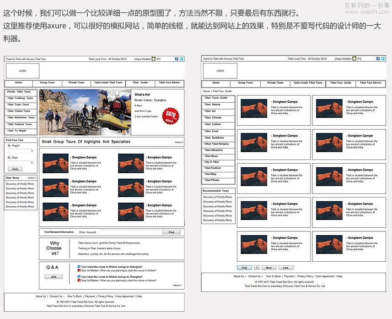Click the Facebook icon on the right wireframe

(378, 59)
